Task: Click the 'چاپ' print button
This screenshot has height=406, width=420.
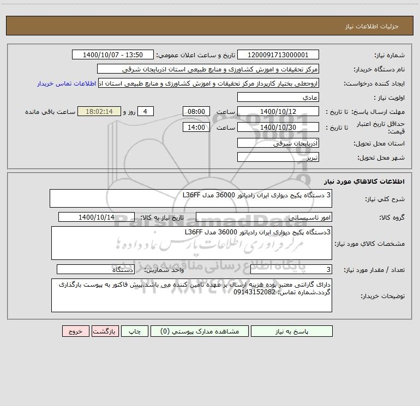Action: [135, 331]
